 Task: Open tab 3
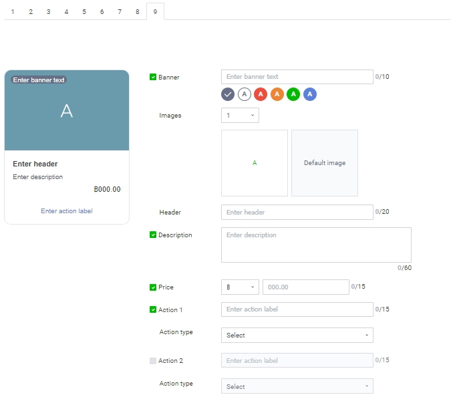coord(48,12)
